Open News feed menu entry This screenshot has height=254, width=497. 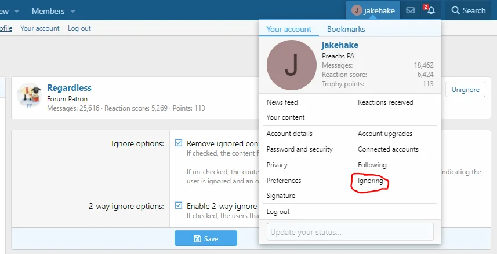click(282, 102)
